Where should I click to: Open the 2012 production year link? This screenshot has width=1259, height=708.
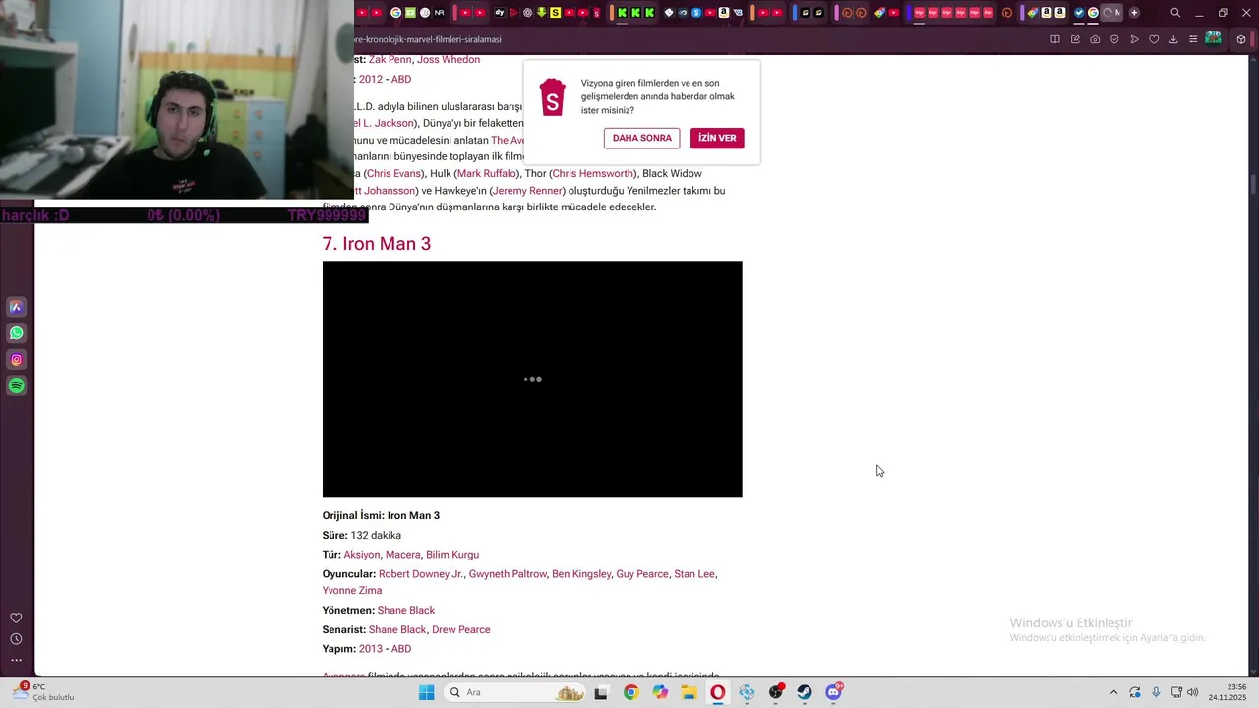371,80
